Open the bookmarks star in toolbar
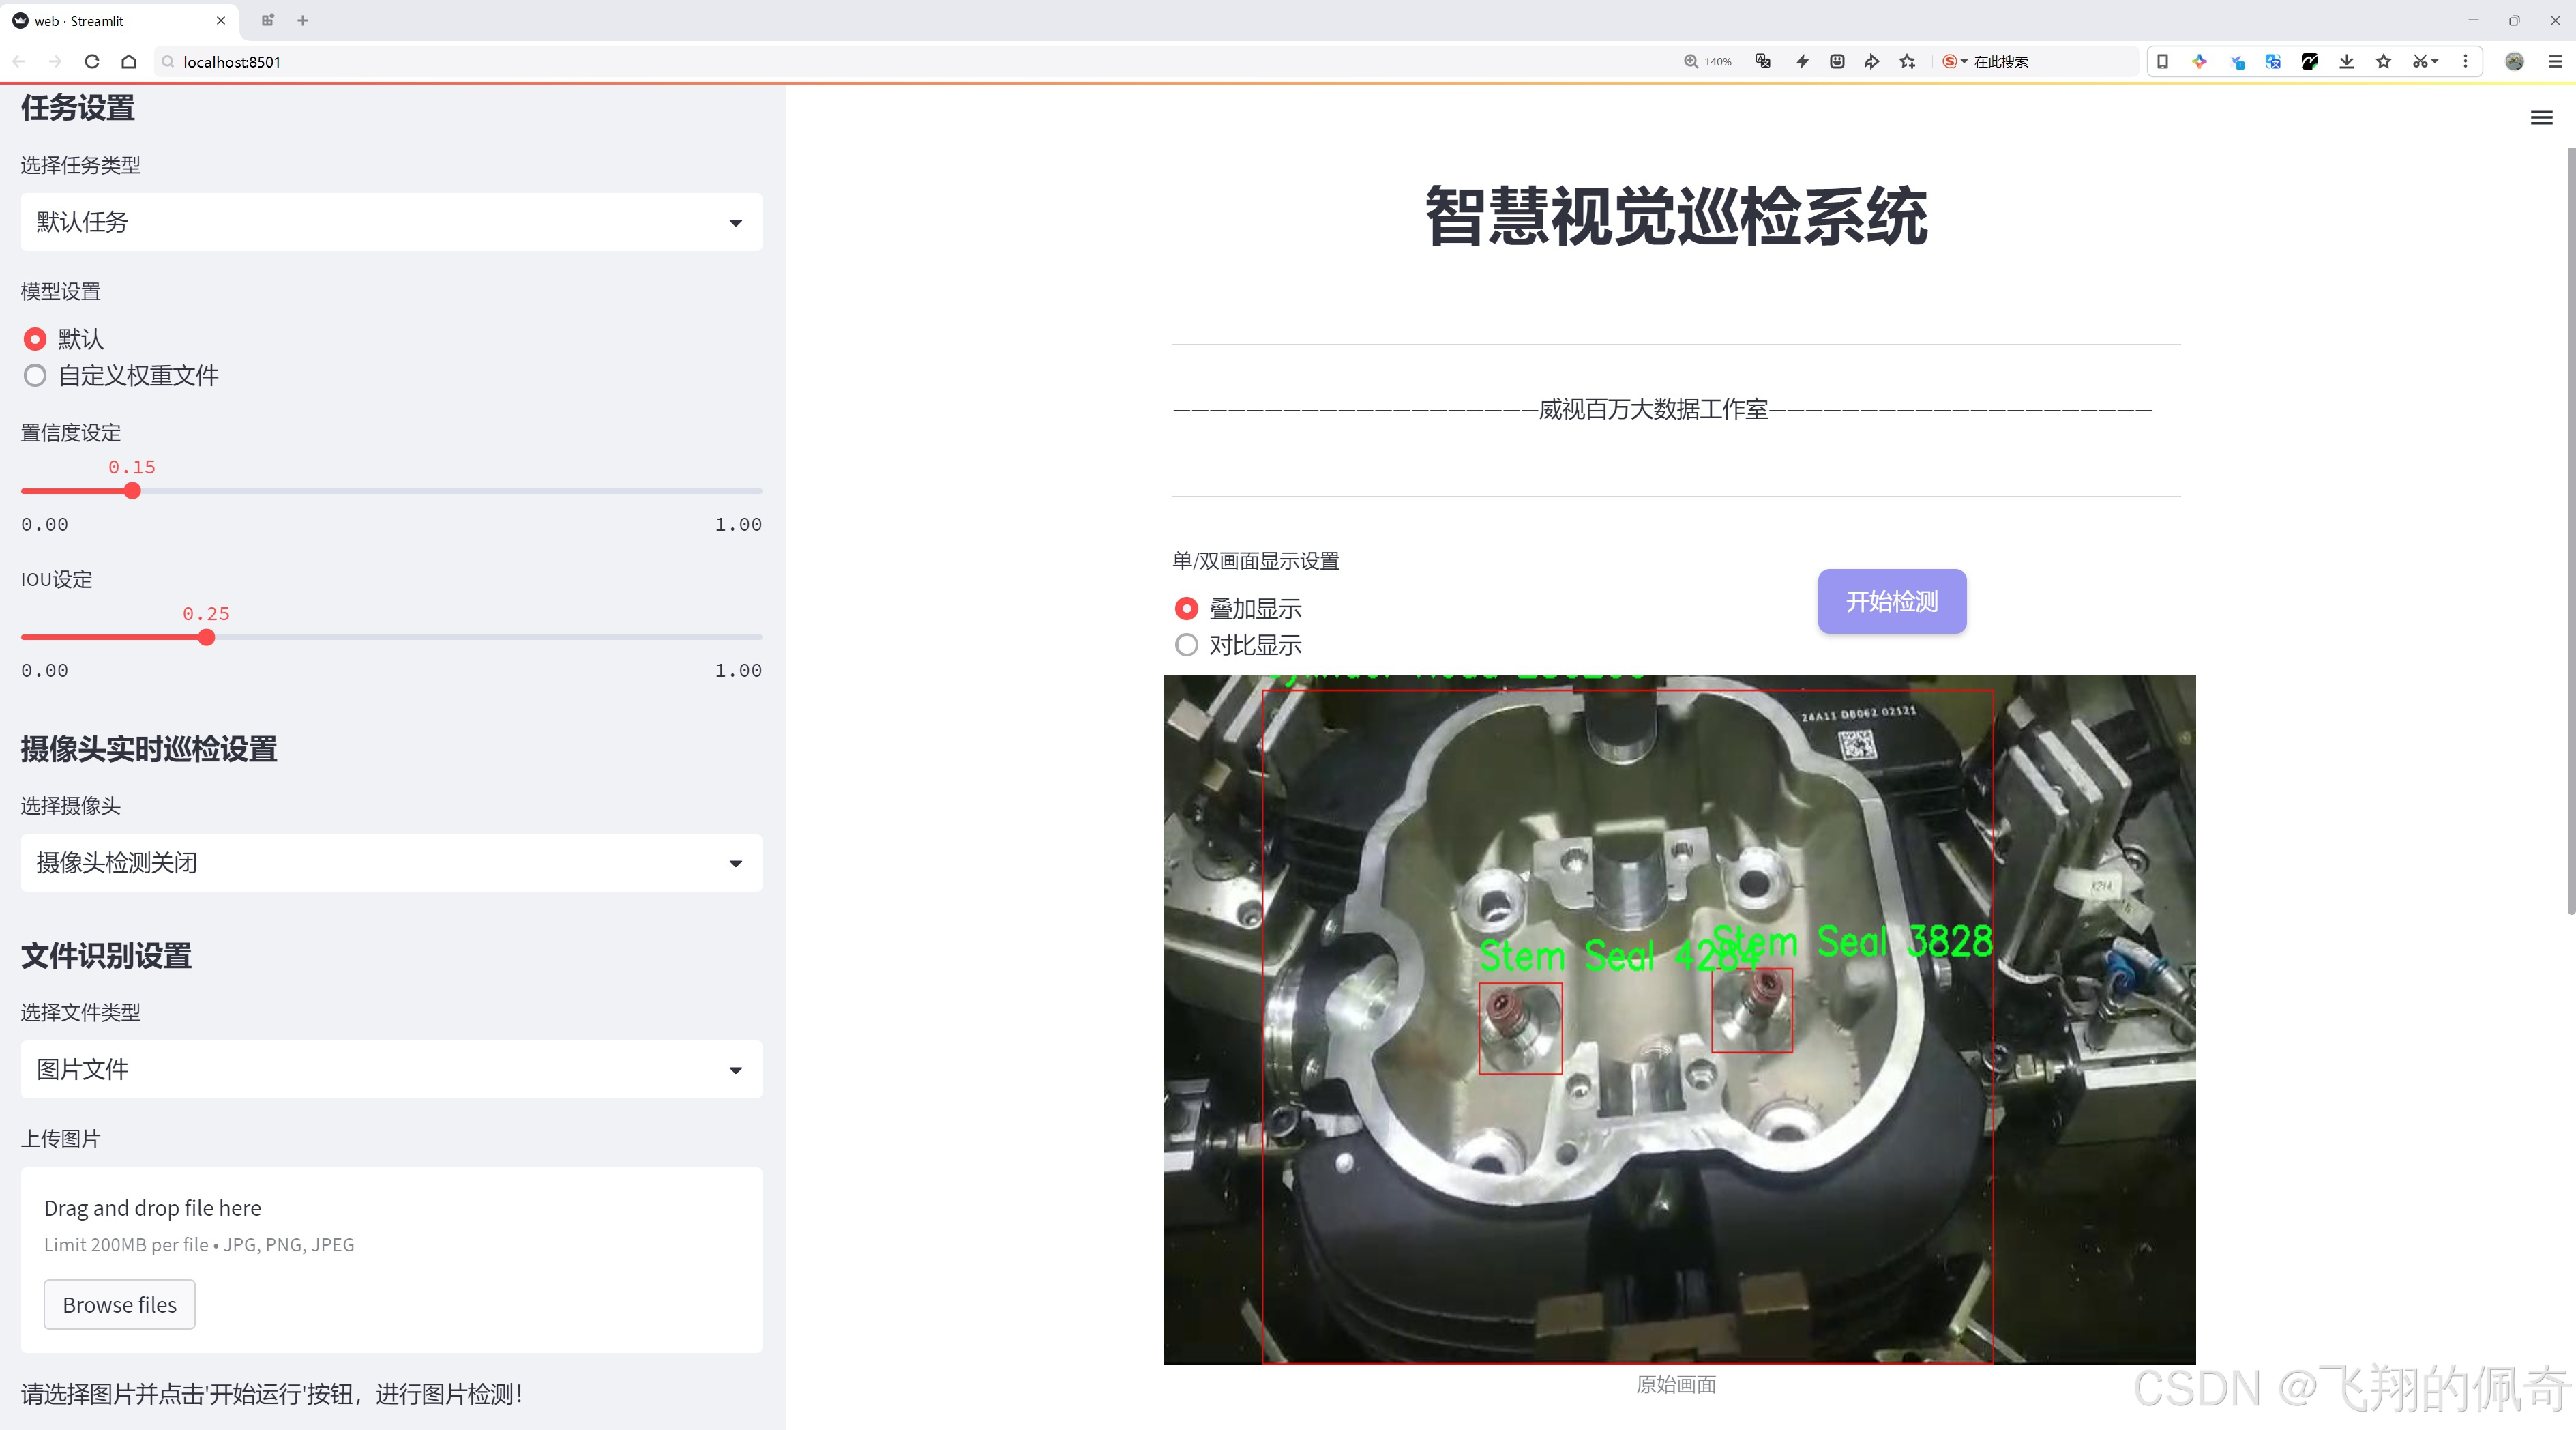 pos(2384,61)
